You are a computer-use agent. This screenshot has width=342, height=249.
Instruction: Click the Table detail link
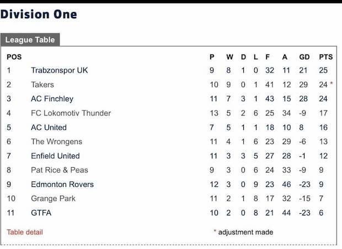pos(25,232)
